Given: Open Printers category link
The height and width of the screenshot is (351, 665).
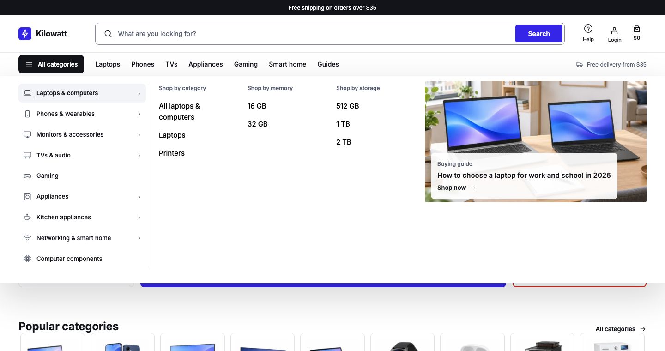Looking at the screenshot, I should coord(172,153).
